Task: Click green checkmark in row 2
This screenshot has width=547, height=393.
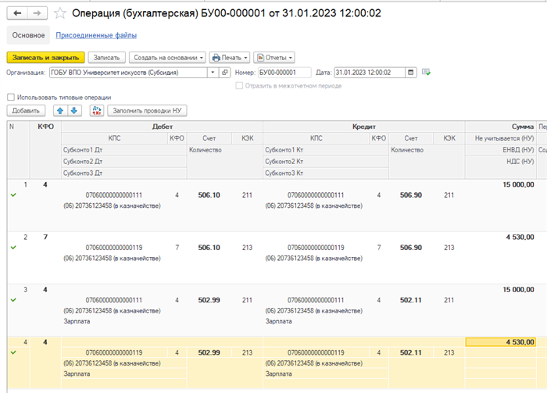Action: click(x=13, y=248)
